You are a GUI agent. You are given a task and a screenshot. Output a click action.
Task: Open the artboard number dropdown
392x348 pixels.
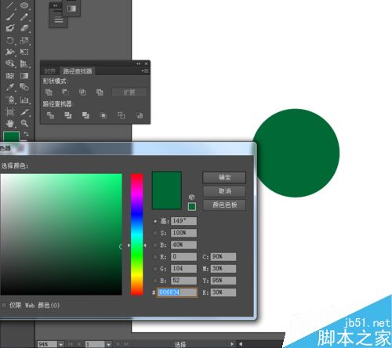[x=108, y=344]
